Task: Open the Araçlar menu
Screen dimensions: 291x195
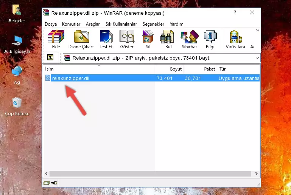Action: pyautogui.click(x=93, y=24)
